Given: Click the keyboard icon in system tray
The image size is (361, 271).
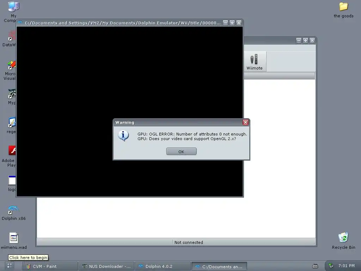Looking at the screenshot, I should [x=315, y=266].
